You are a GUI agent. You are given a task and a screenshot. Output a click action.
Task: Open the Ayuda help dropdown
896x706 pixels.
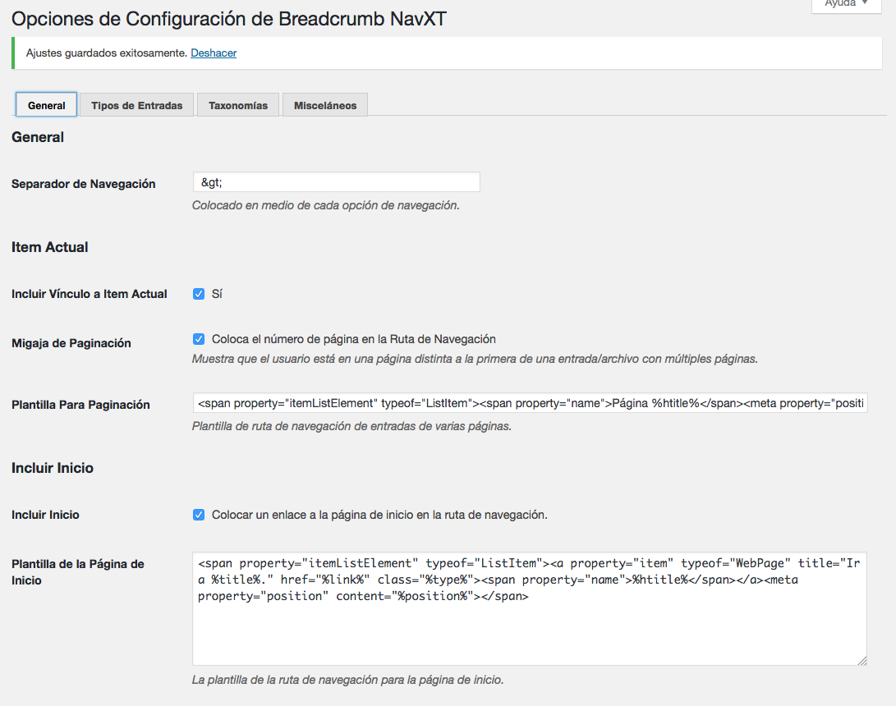[846, 4]
